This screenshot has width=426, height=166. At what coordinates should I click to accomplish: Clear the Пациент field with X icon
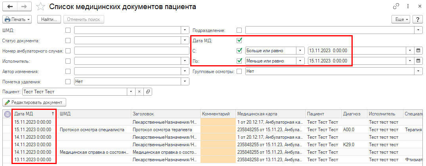(x=139, y=92)
